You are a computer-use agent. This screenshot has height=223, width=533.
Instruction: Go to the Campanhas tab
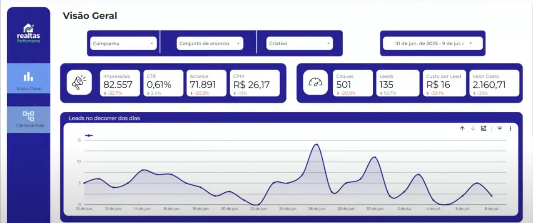pos(28,119)
